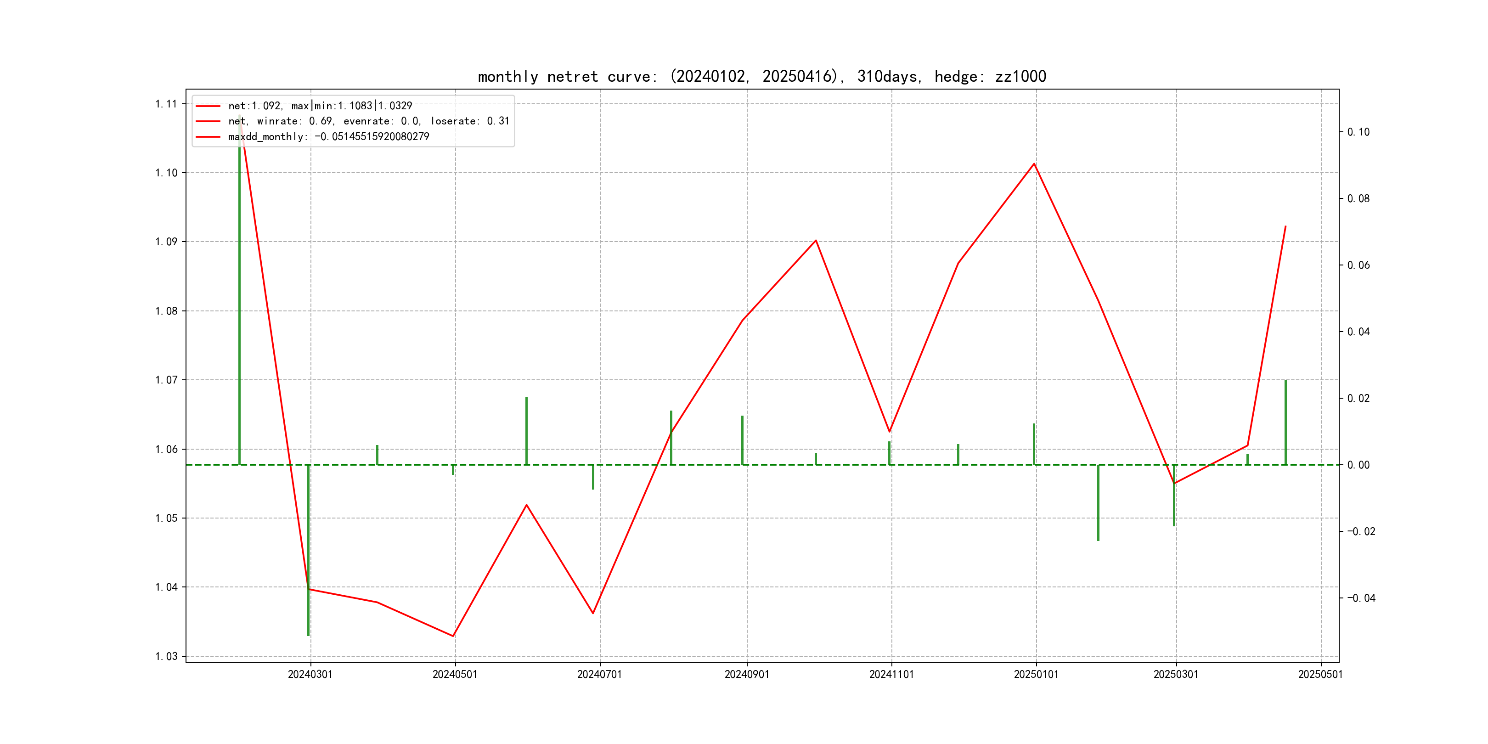Click the 1.11 left y-axis label

[x=166, y=104]
